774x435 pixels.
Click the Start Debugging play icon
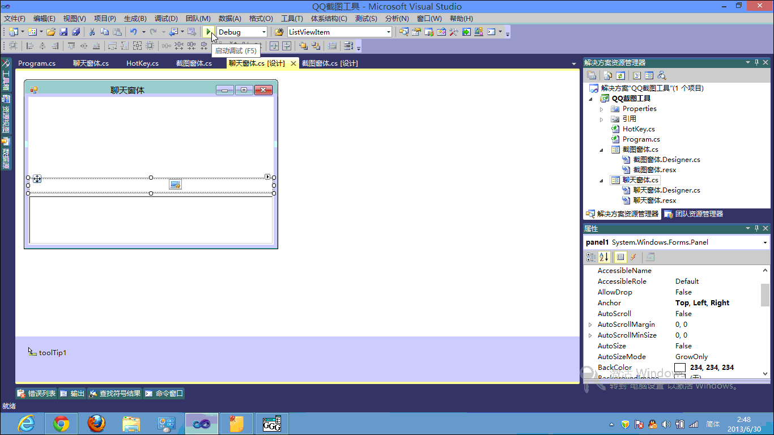pos(209,32)
